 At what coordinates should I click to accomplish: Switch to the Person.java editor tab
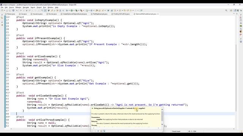click(x=10, y=14)
